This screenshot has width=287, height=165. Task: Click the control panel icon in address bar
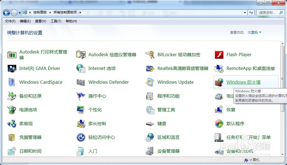[25, 12]
